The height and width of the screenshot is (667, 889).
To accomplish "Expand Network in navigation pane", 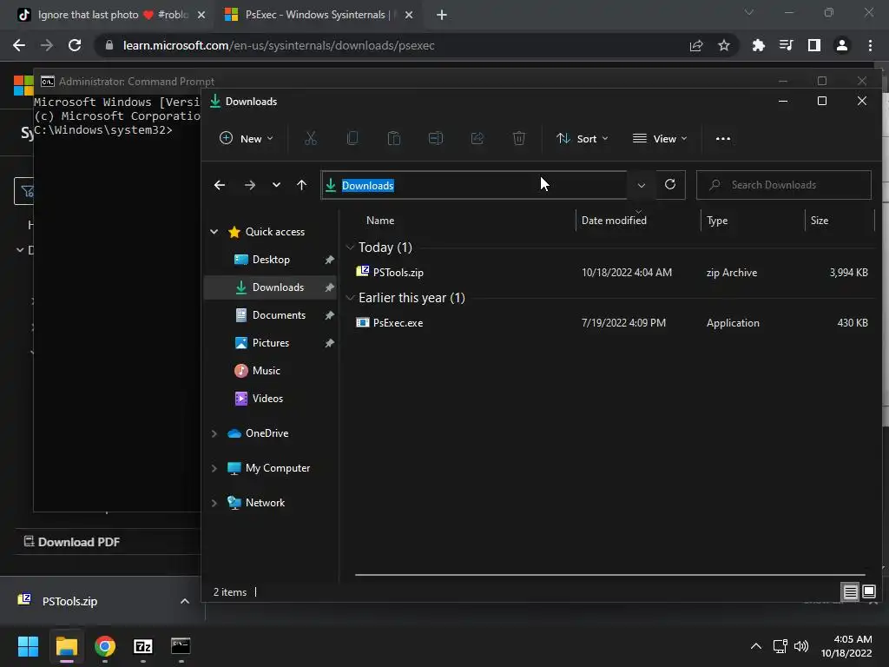I will click(x=214, y=503).
